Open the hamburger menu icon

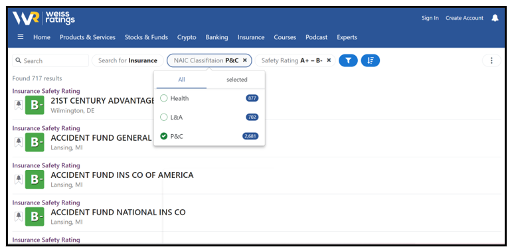[20, 37]
